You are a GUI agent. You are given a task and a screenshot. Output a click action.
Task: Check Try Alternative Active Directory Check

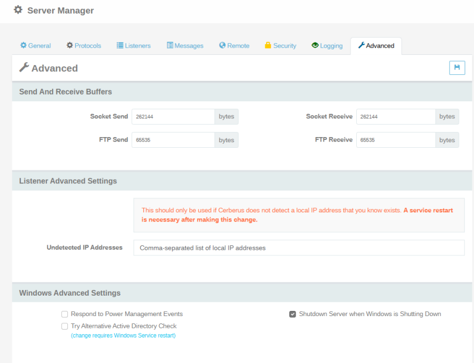(65, 326)
